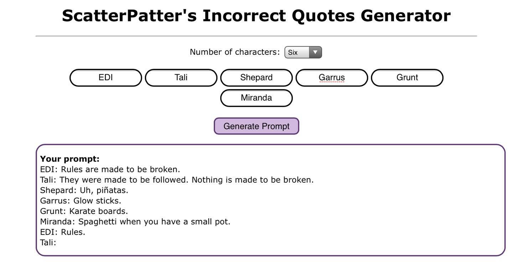The height and width of the screenshot is (268, 513).
Task: Select the Tali name input
Action: click(181, 77)
